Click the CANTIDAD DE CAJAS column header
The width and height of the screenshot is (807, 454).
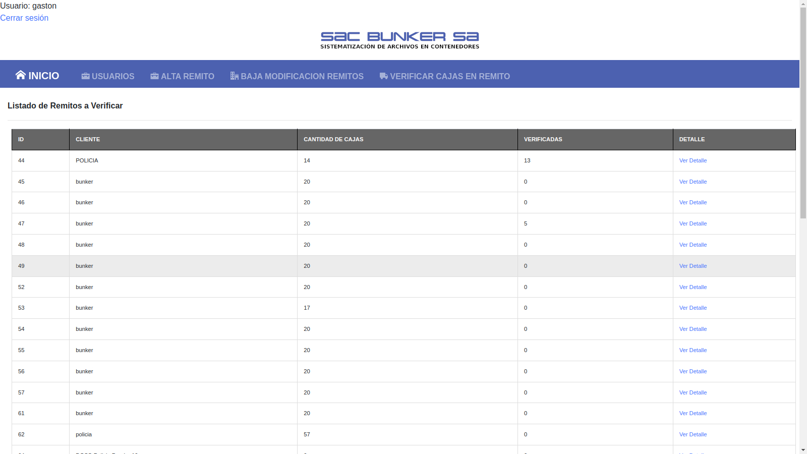point(333,139)
